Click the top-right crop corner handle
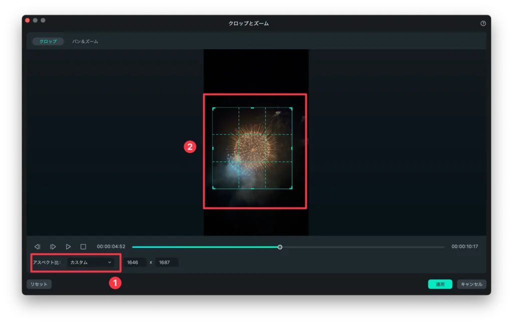 coord(291,108)
